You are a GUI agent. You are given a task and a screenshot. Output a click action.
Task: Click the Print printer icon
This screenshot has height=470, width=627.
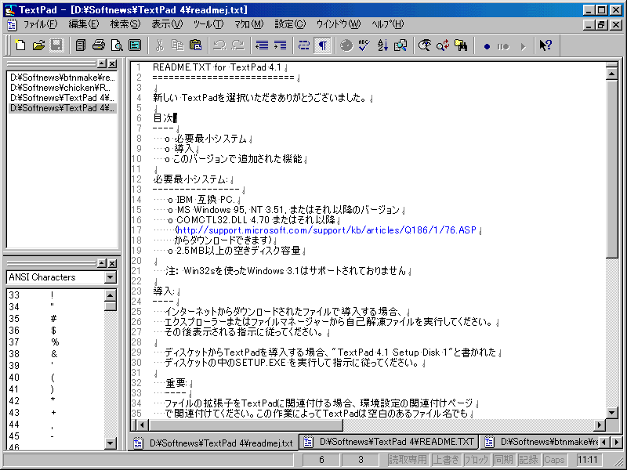tap(99, 45)
